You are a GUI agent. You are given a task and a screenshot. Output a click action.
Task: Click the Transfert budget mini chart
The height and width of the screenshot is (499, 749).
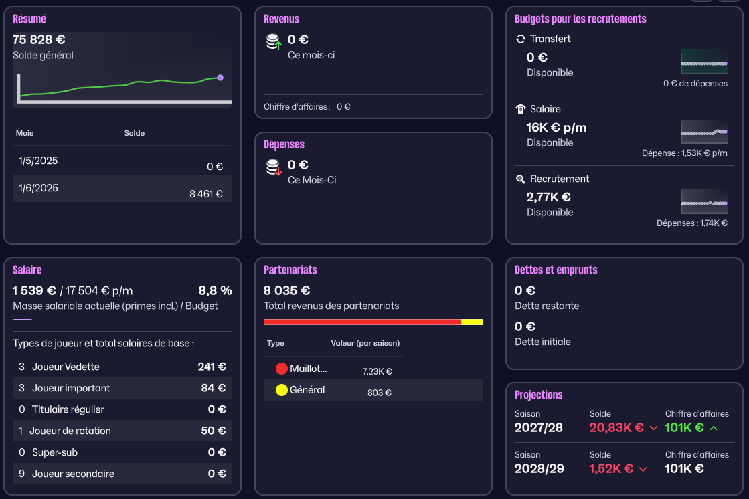point(703,62)
